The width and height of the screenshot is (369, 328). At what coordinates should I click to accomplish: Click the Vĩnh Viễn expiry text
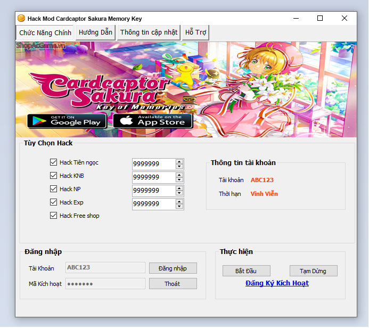264,194
